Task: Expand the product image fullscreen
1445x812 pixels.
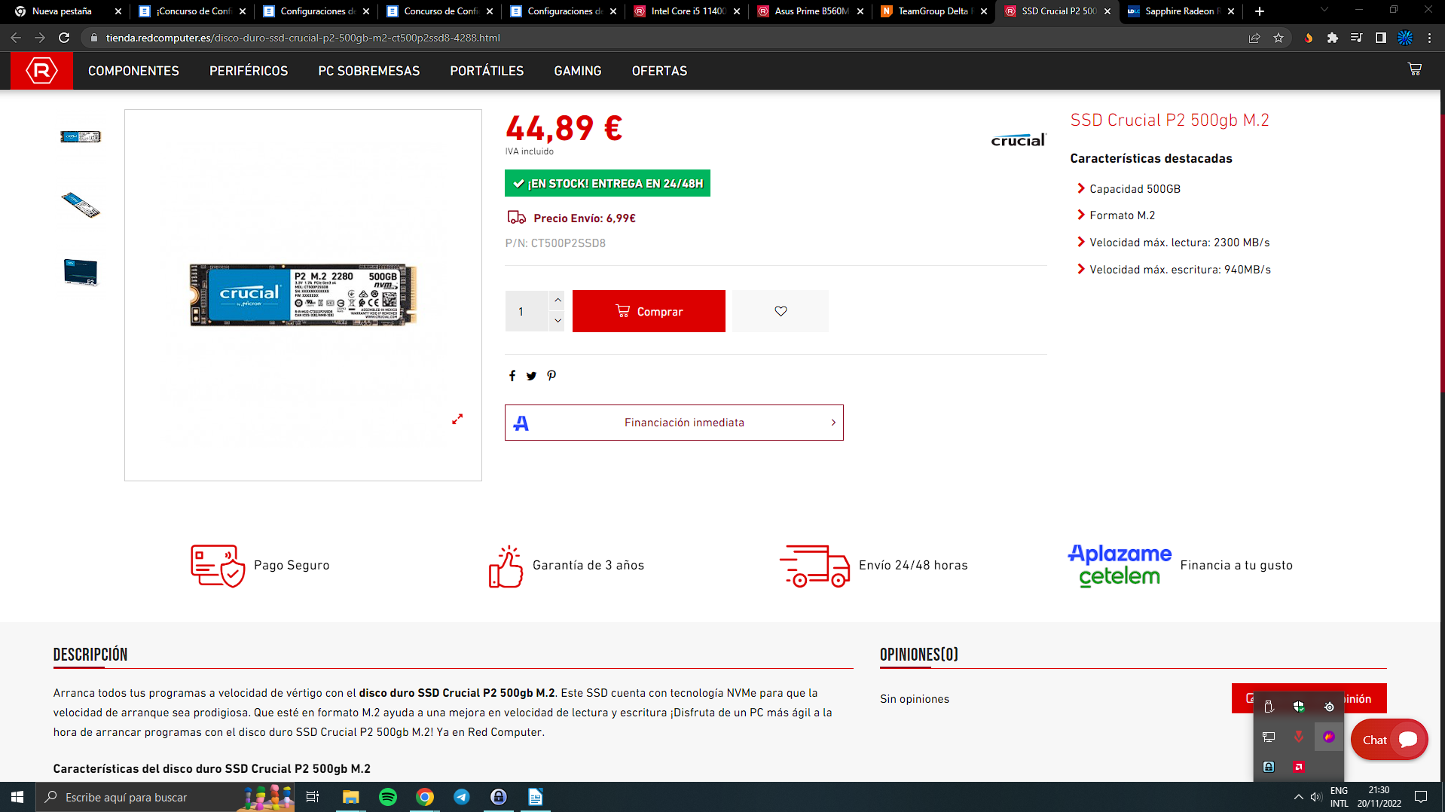Action: point(457,420)
